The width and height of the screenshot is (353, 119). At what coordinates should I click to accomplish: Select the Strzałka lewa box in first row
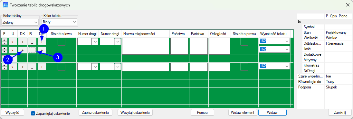pos(62,42)
